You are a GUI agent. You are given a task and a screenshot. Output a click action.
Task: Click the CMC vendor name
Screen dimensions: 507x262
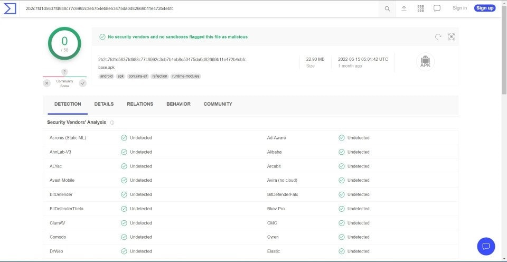click(x=272, y=223)
